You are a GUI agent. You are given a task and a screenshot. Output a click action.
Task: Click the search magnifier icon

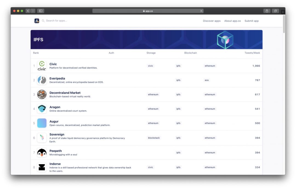(x=43, y=21)
